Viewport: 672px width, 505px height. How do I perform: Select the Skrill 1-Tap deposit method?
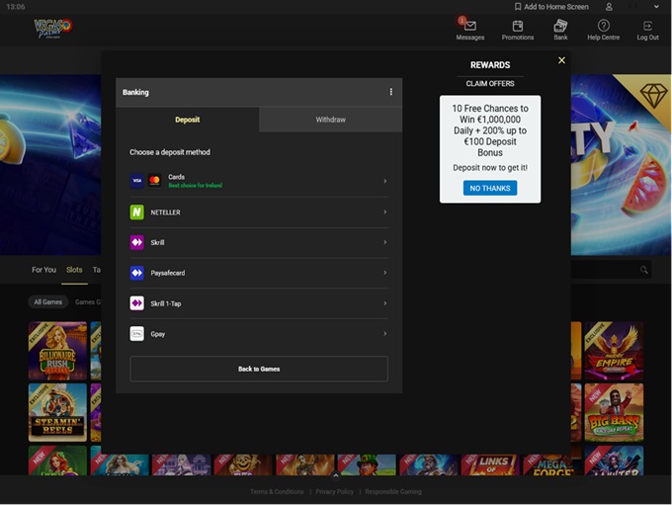coord(166,303)
